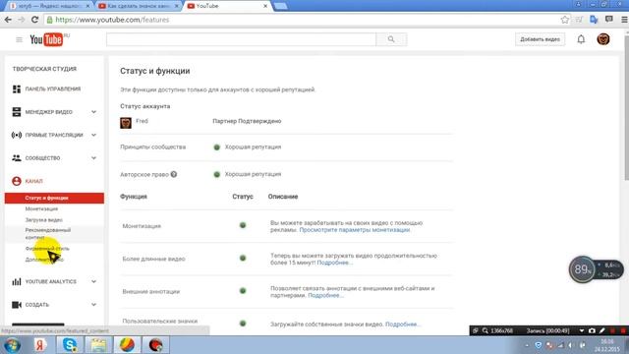Open the YouTube hamburger guide menu
This screenshot has width=629, height=354.
click(x=19, y=39)
